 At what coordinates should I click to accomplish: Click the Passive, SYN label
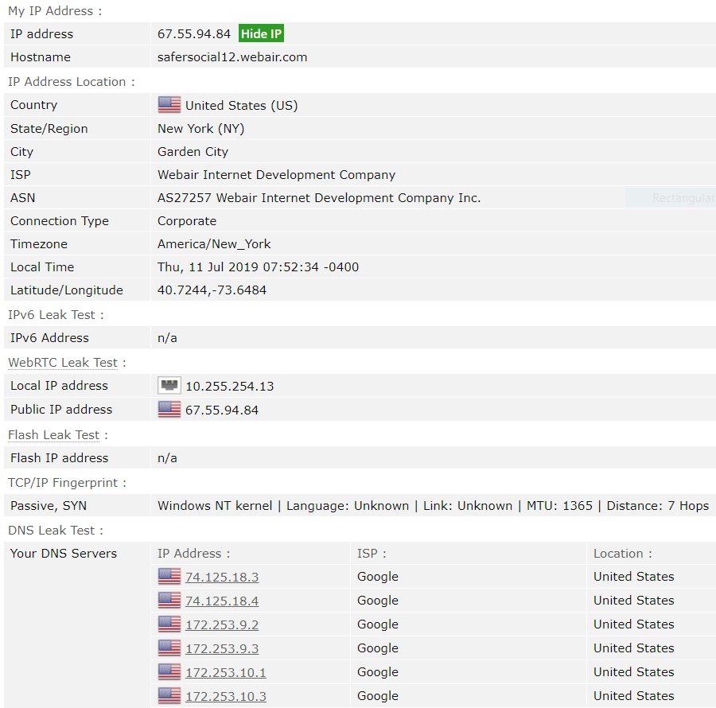(x=49, y=506)
